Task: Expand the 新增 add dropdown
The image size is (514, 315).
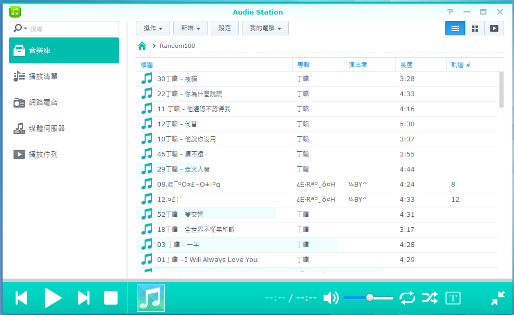Action: point(190,28)
